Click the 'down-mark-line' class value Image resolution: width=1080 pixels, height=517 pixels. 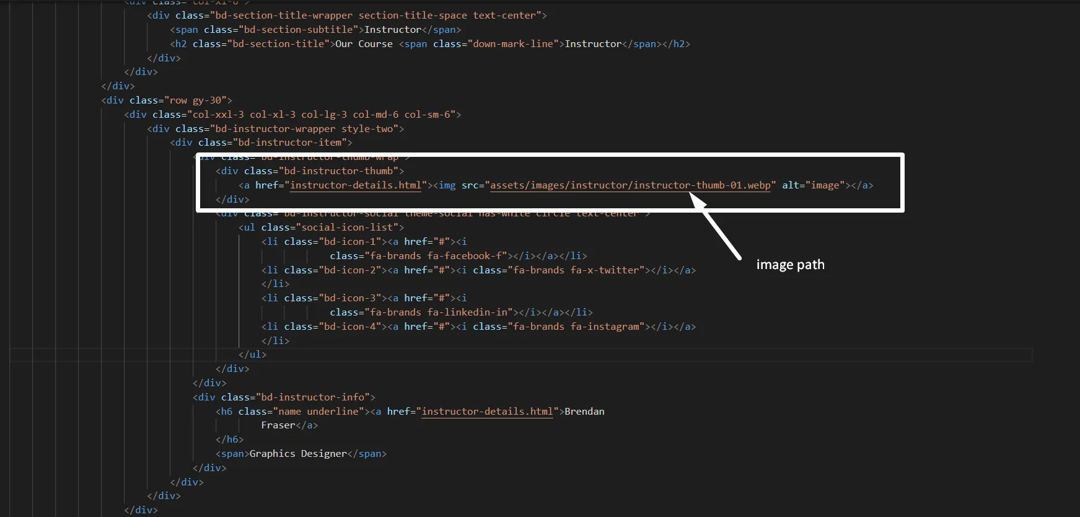click(513, 44)
